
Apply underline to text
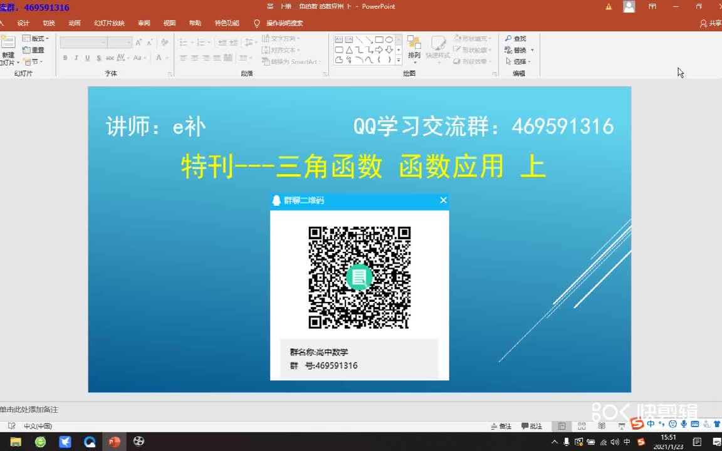click(88, 58)
